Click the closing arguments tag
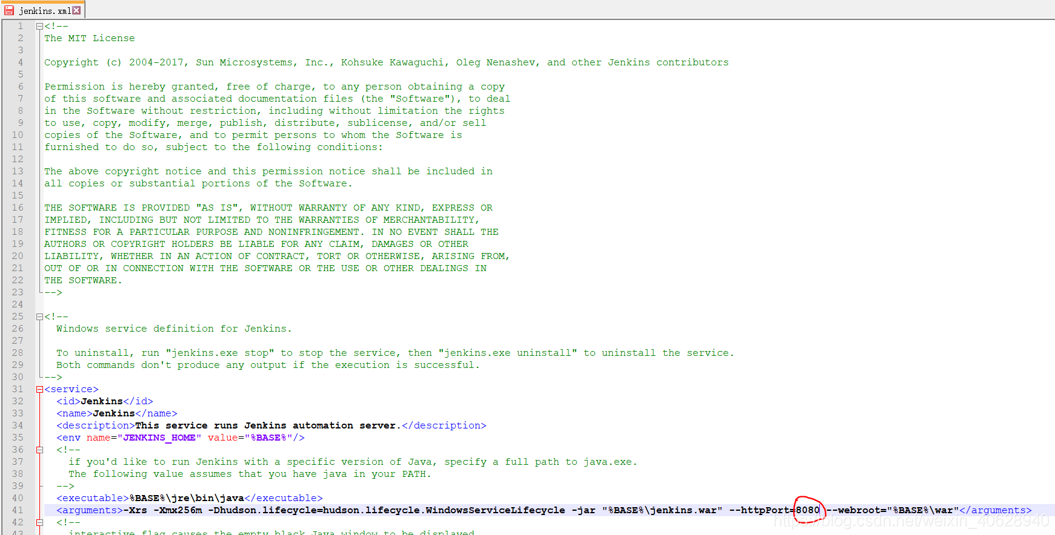The width and height of the screenshot is (1055, 535). click(x=996, y=510)
